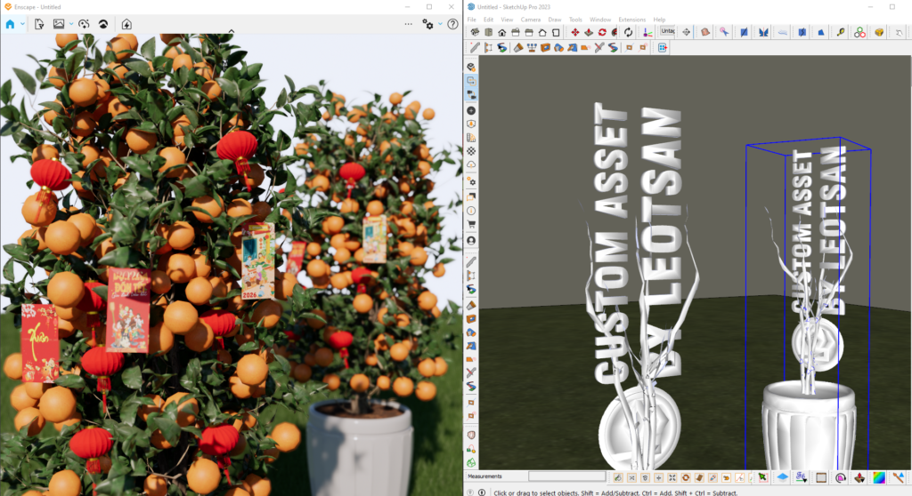Open the Window menu in SketchUp
This screenshot has width=912, height=496.
[x=600, y=20]
